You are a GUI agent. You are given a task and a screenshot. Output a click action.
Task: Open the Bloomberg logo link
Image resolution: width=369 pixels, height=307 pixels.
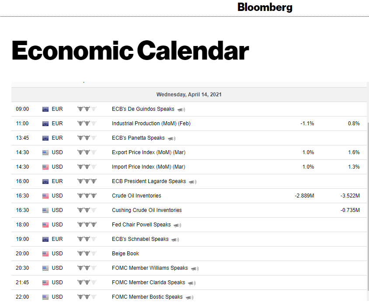point(265,7)
